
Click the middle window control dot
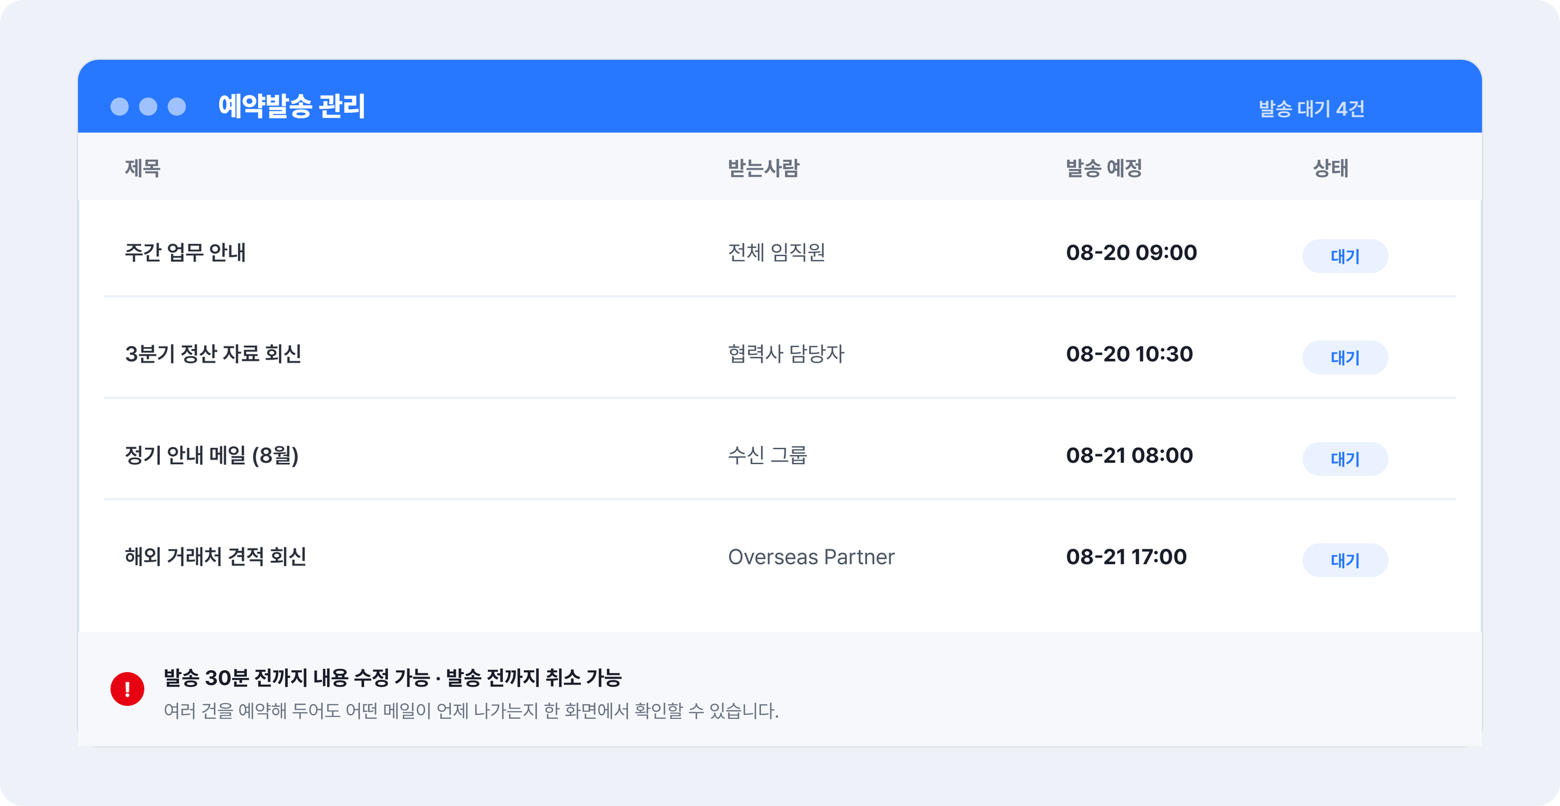point(148,107)
